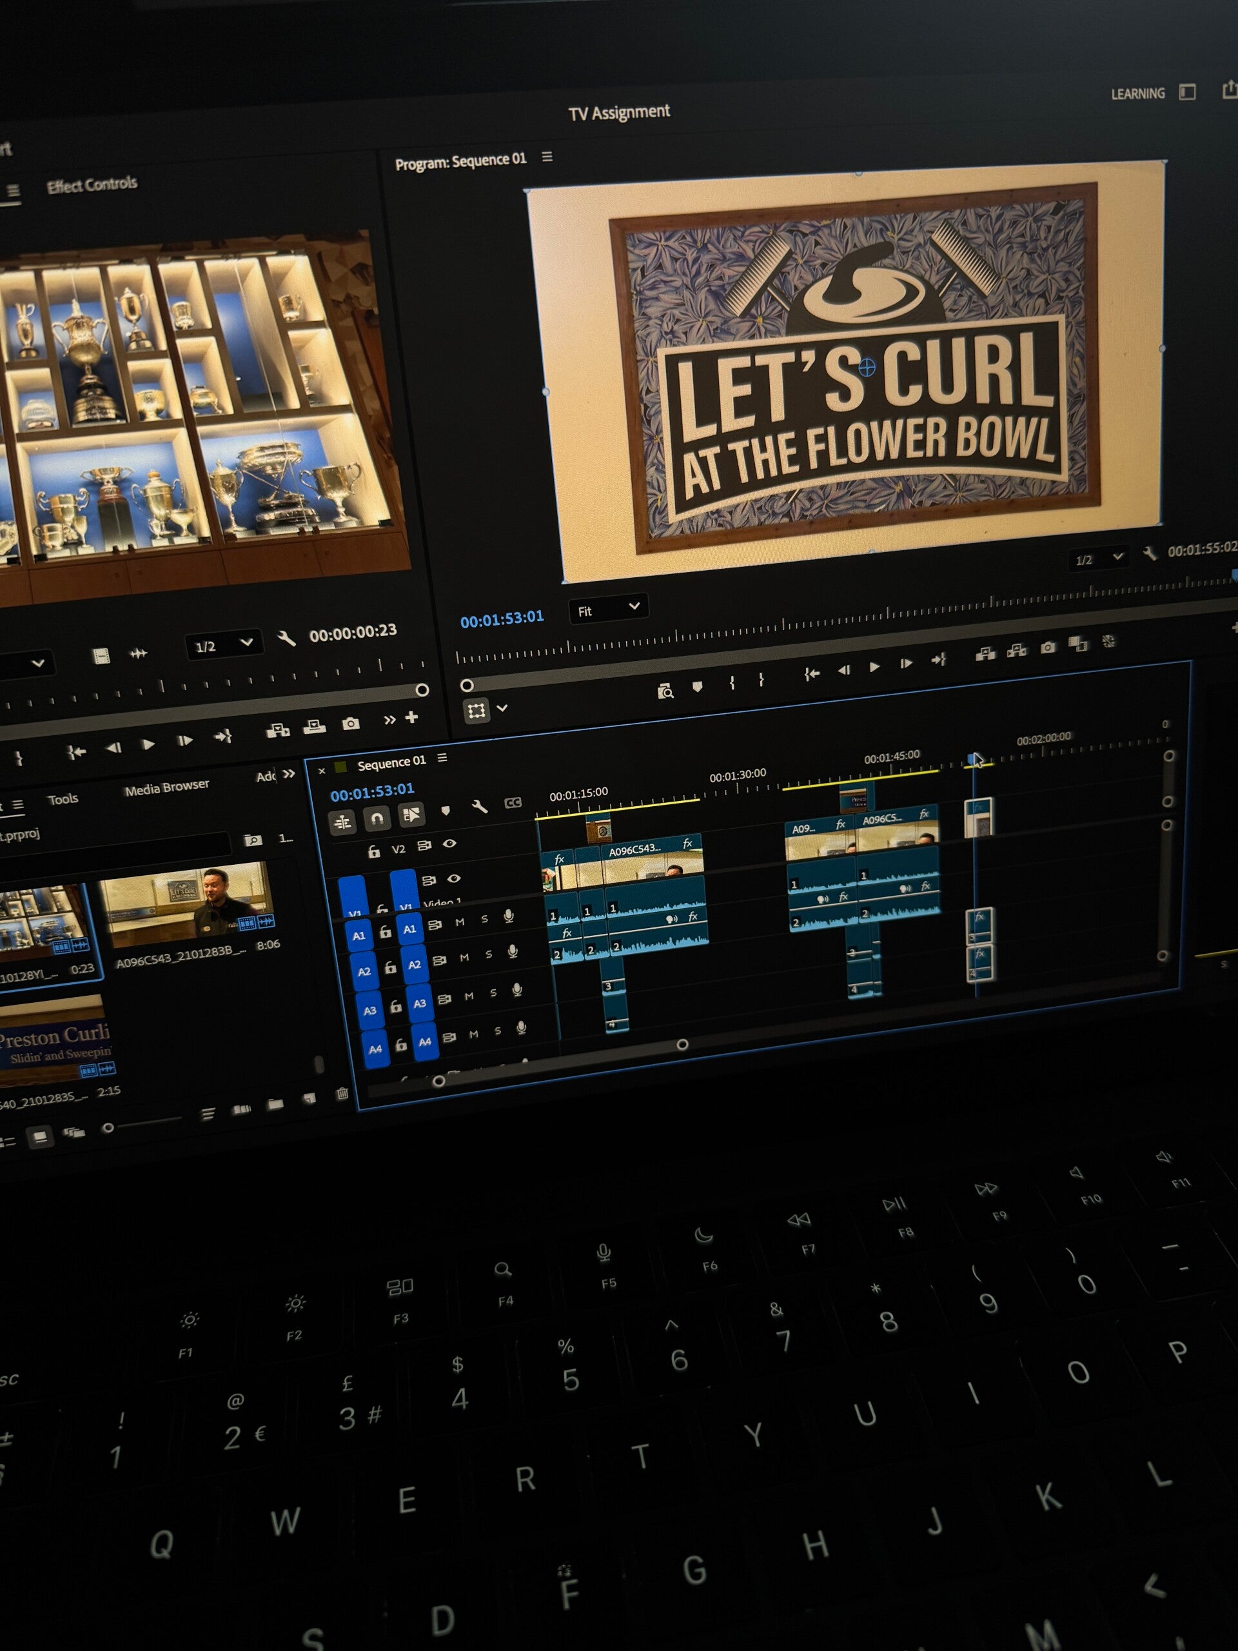
Task: Open Timeline Display Settings wrench
Action: (480, 807)
